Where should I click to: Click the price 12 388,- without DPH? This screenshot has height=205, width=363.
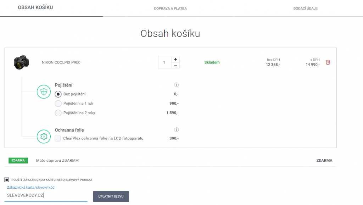coord(273,65)
